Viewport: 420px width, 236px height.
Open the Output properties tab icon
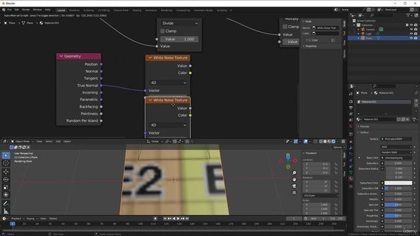(351, 108)
